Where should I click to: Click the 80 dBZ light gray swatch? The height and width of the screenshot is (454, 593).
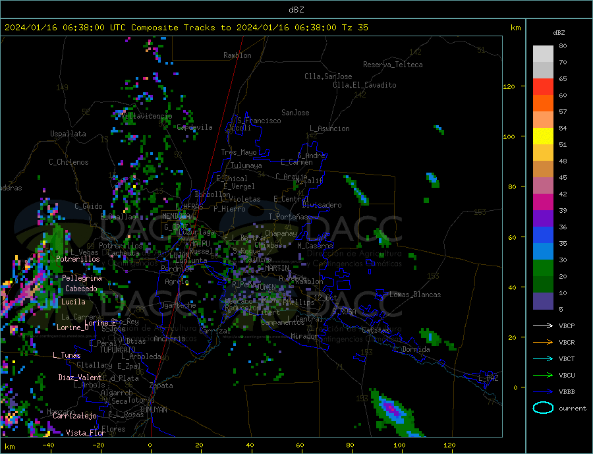coord(543,54)
